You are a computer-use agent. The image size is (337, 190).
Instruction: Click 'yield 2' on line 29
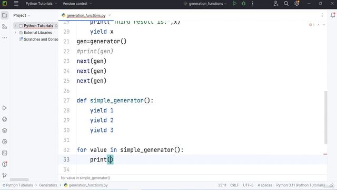point(102,120)
